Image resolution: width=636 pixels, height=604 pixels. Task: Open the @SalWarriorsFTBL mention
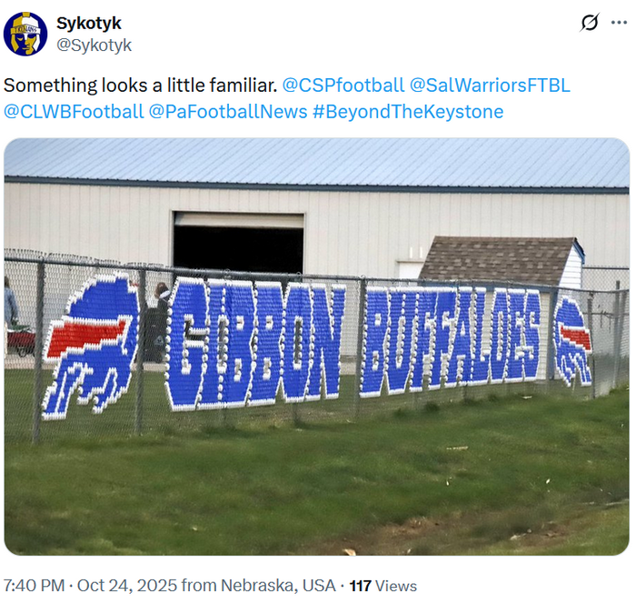click(491, 86)
